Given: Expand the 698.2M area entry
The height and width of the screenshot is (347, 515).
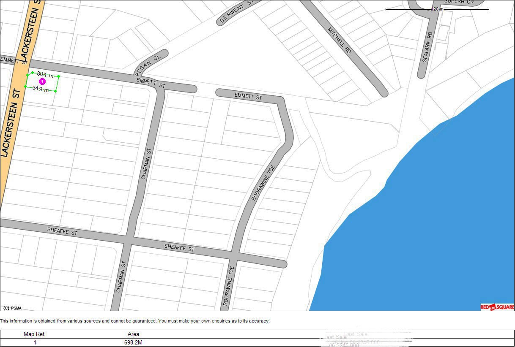Looking at the screenshot, I should click(x=134, y=342).
